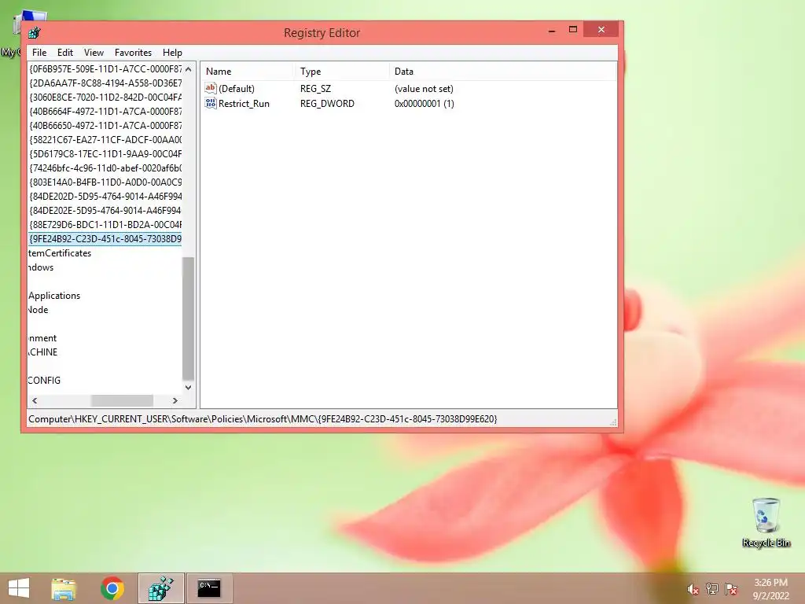The width and height of the screenshot is (805, 604).
Task: Select key {3060E8CE-7020-11D2-842D-00C04FA
Action: tap(105, 97)
